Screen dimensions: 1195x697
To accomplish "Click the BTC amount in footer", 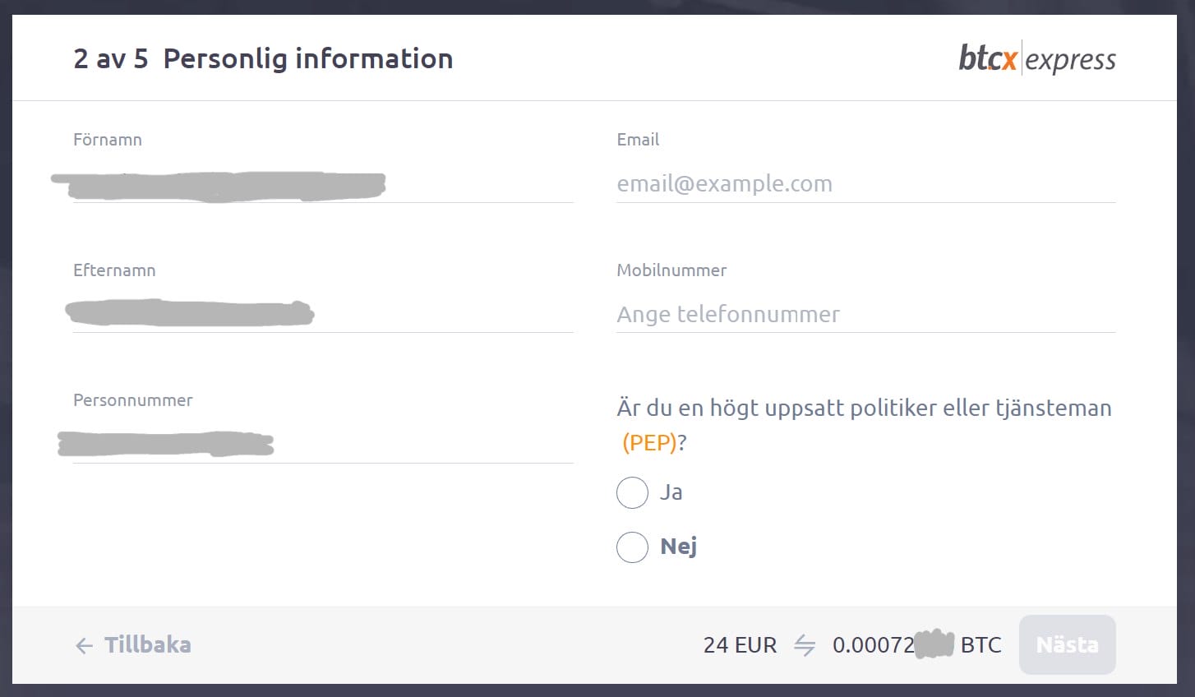I will coord(917,645).
